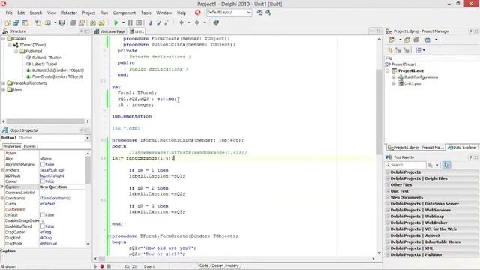This screenshot has height=270, width=480.
Task: Expand the Variables/Constants tree node
Action: pos(3,83)
